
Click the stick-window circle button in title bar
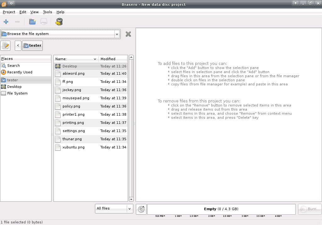click(x=12, y=3)
